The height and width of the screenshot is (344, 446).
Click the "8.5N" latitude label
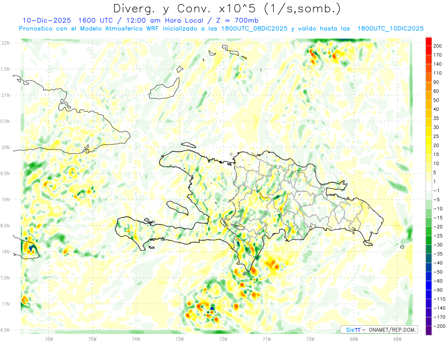click(x=6, y=226)
